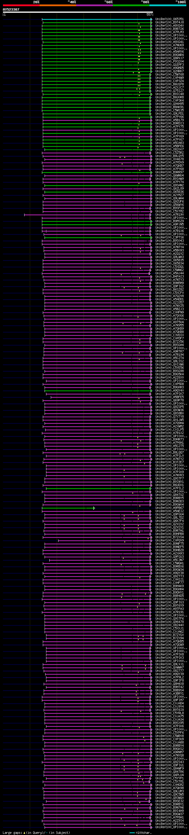The image size is (189, 835).
Task: Click the green ~80% identity legend segment
Action: pos(131,5)
